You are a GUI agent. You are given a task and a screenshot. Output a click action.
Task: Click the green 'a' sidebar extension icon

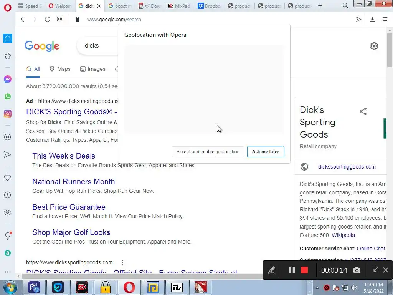click(x=8, y=253)
